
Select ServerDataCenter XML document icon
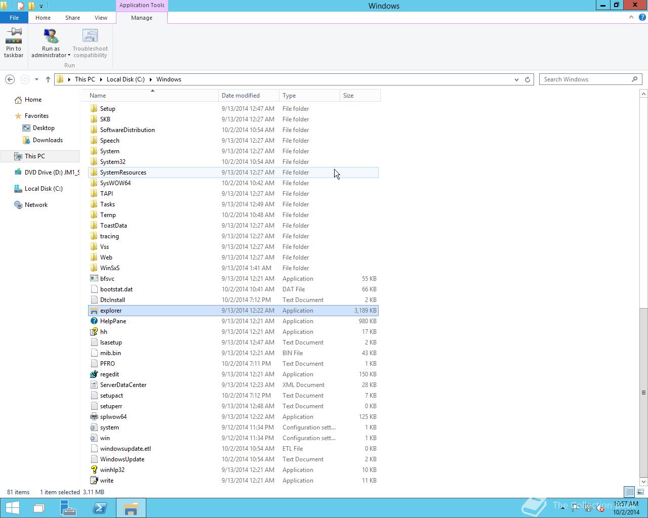(x=94, y=385)
